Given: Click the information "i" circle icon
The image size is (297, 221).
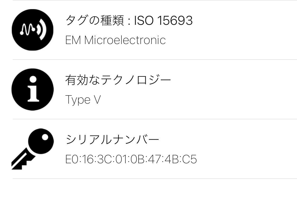Looking at the screenshot, I should click(32, 89).
